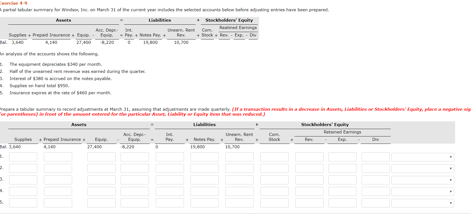Click the Exp. input field in row 2

[342, 169]
